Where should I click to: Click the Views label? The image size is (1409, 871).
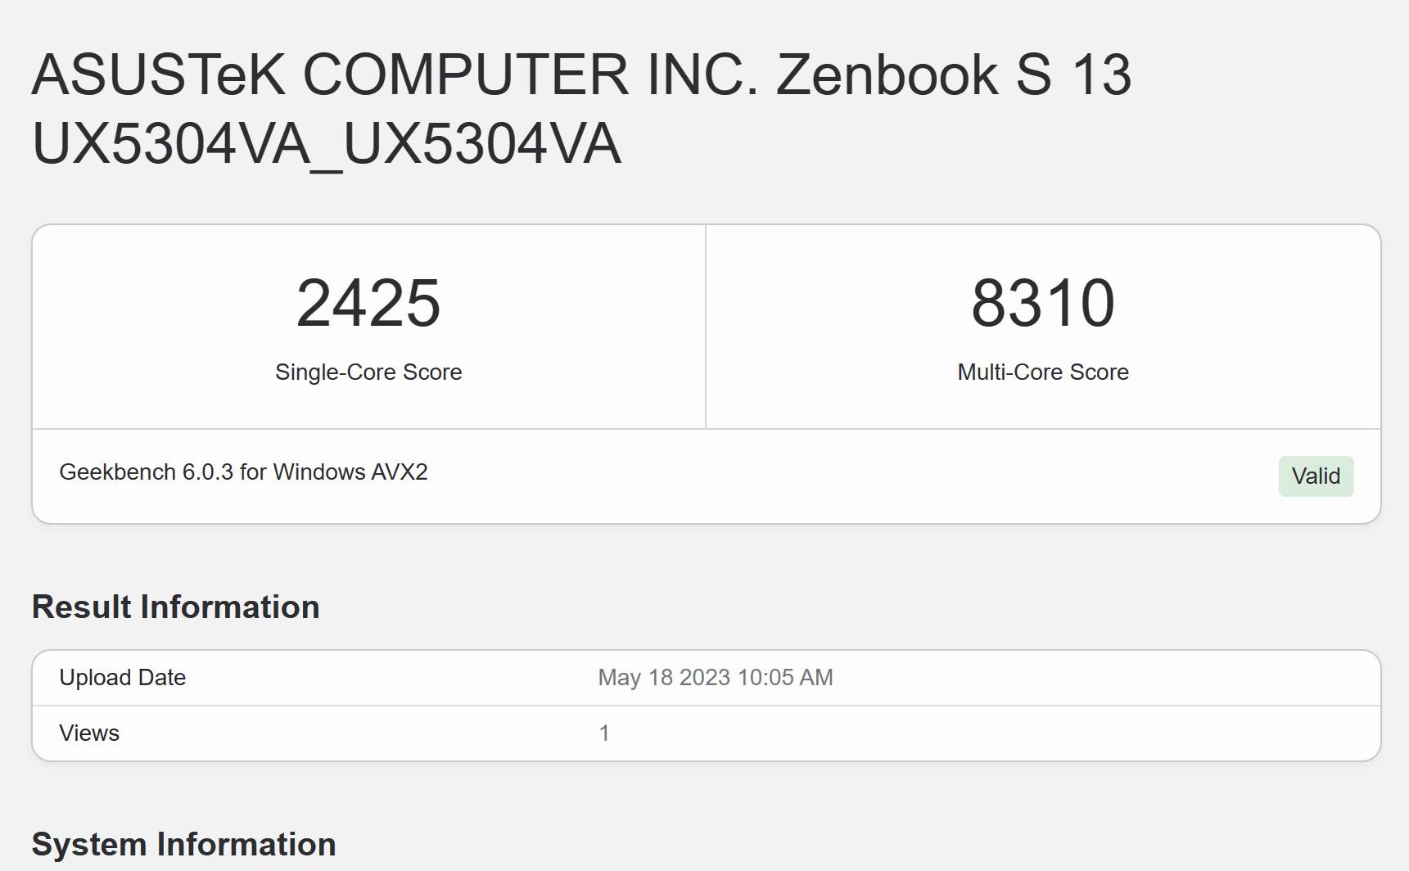(88, 733)
